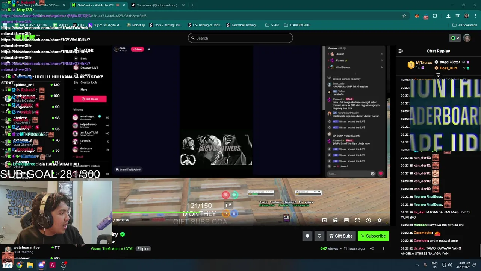Open tab search dropdown in Chrome

pyautogui.click(x=5, y=5)
